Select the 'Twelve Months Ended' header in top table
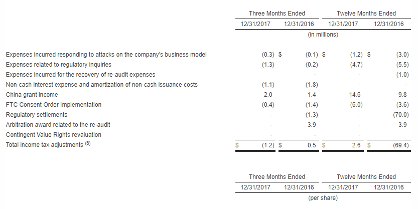The width and height of the screenshot is (418, 209). [x=366, y=14]
